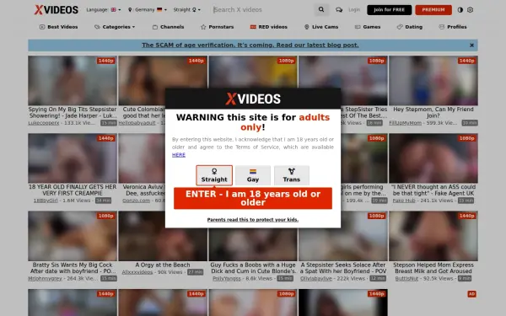506x316 pixels.
Task: Click the magnifier search button
Action: tap(321, 9)
